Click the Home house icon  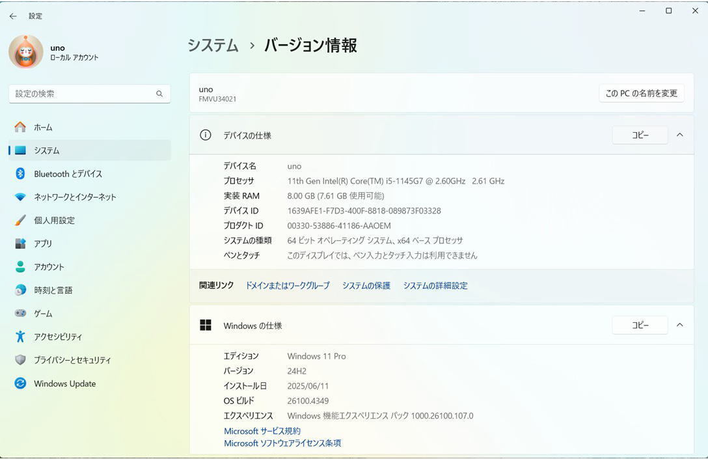(x=20, y=128)
